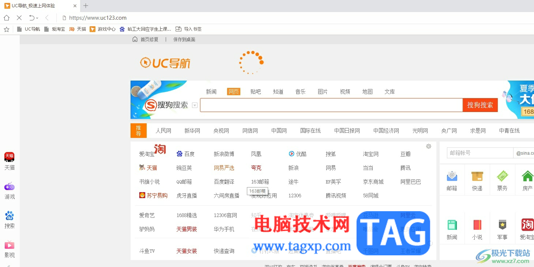Go back with the left arrow
Image resolution: width=534 pixels, height=267 pixels.
point(47,18)
